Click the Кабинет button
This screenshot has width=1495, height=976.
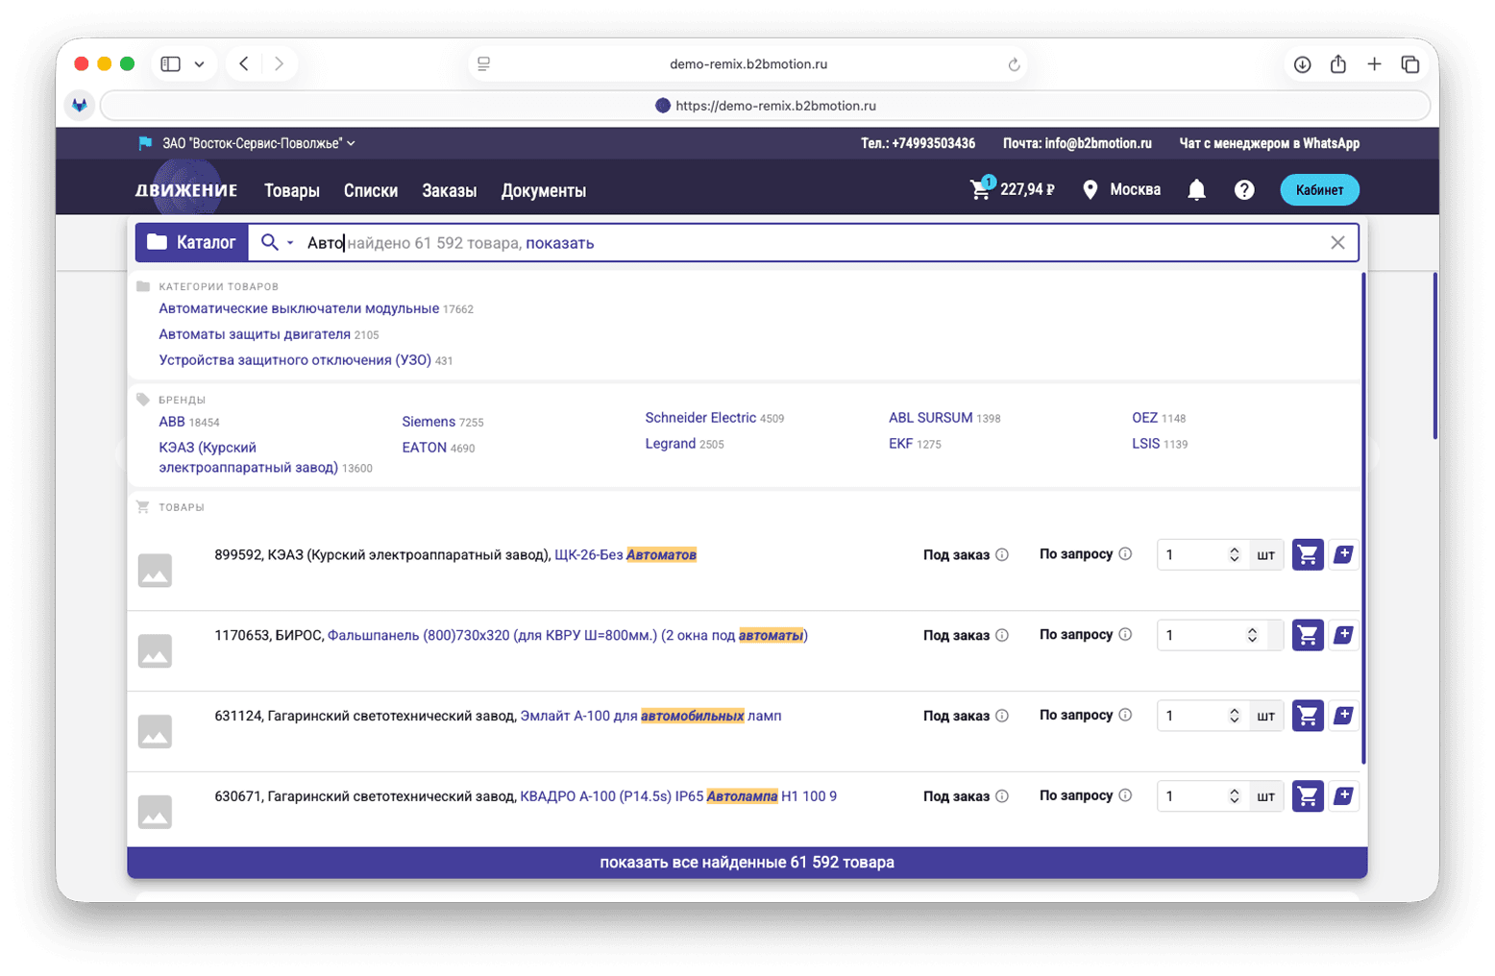click(x=1319, y=190)
